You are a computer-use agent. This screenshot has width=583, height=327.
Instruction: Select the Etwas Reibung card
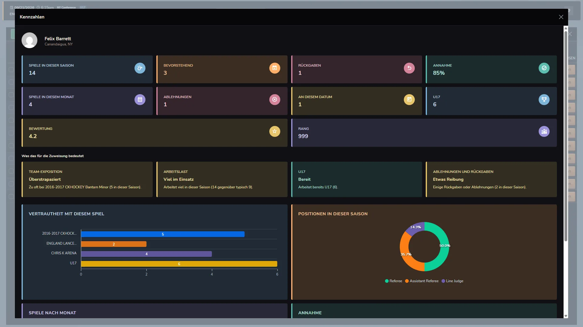pos(491,179)
